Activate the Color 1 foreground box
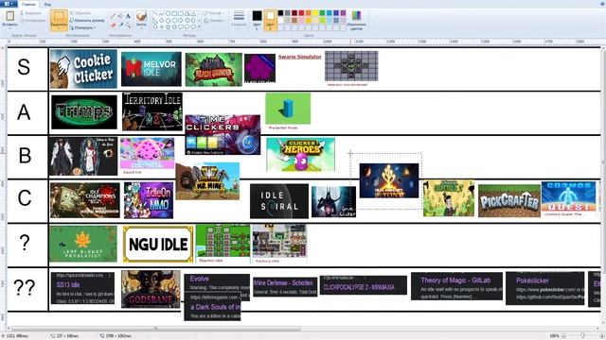The width and height of the screenshot is (606, 340). tap(257, 20)
